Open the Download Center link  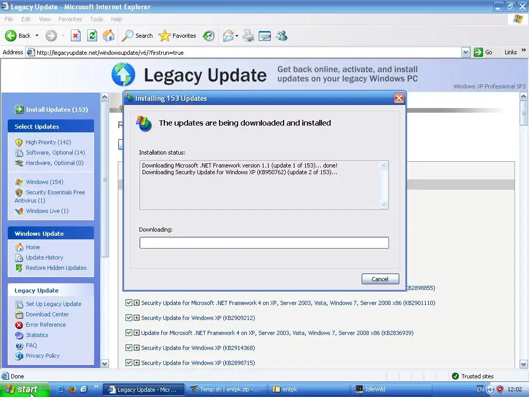(47, 314)
